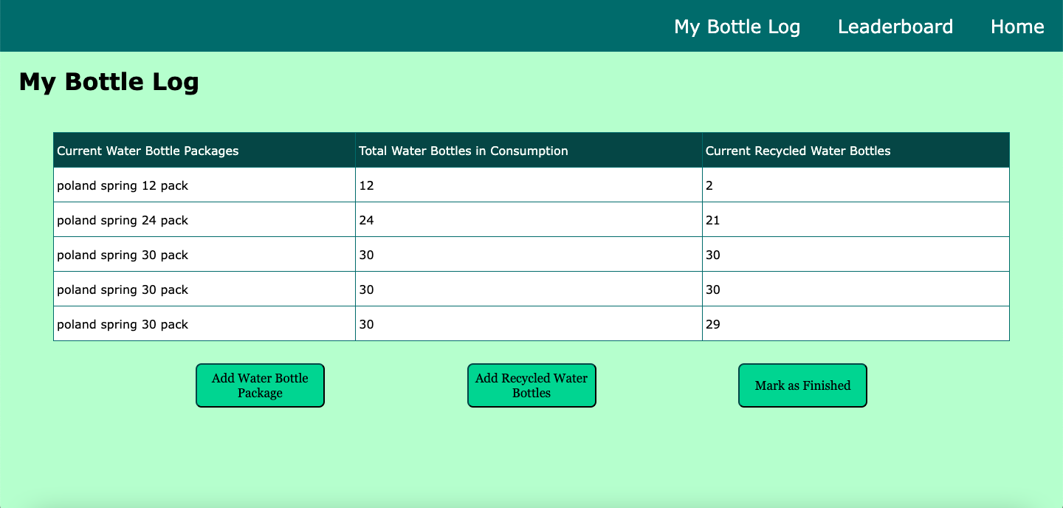Open My Bottle Log nav link
Image resolution: width=1063 pixels, height=508 pixels.
(x=737, y=27)
